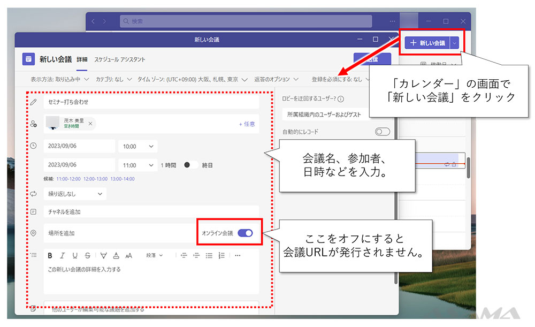535x327 pixels.
Task: Open the 10:00 start time dropdown
Action: click(x=138, y=146)
